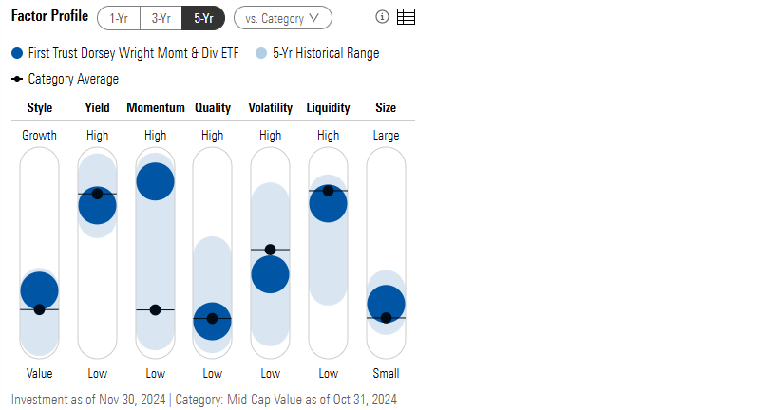Image resolution: width=759 pixels, height=410 pixels.
Task: Select the 3-Yr time period
Action: coord(161,17)
